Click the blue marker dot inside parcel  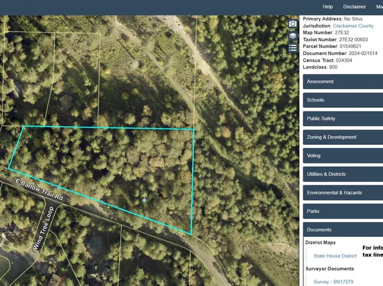click(x=145, y=201)
